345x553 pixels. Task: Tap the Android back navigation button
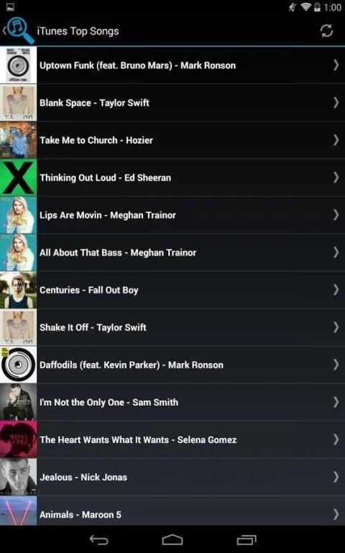[x=98, y=539]
